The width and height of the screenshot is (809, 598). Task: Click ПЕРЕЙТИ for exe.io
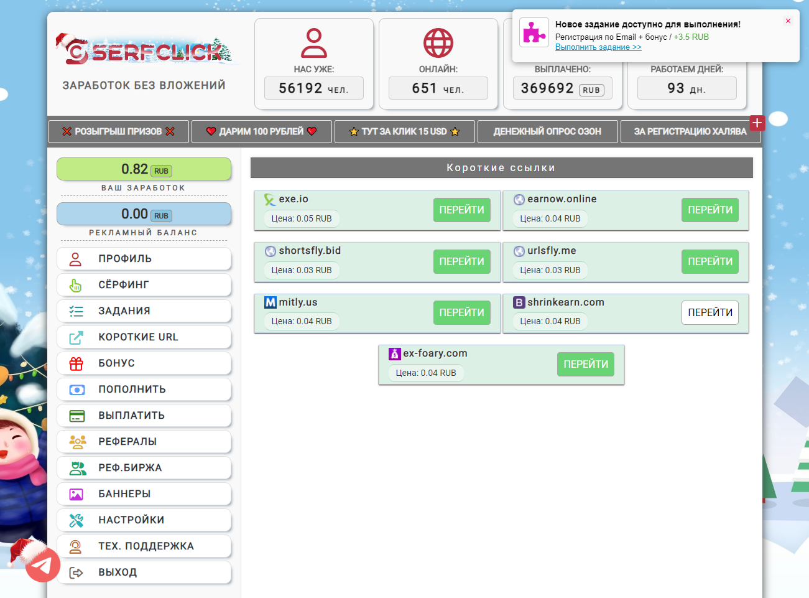pyautogui.click(x=461, y=210)
